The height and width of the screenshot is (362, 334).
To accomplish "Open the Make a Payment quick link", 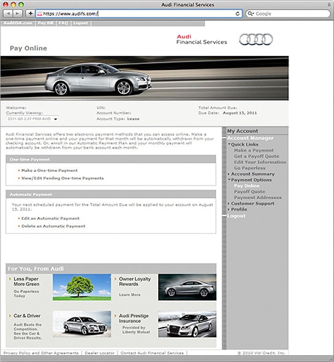I will 254,150.
